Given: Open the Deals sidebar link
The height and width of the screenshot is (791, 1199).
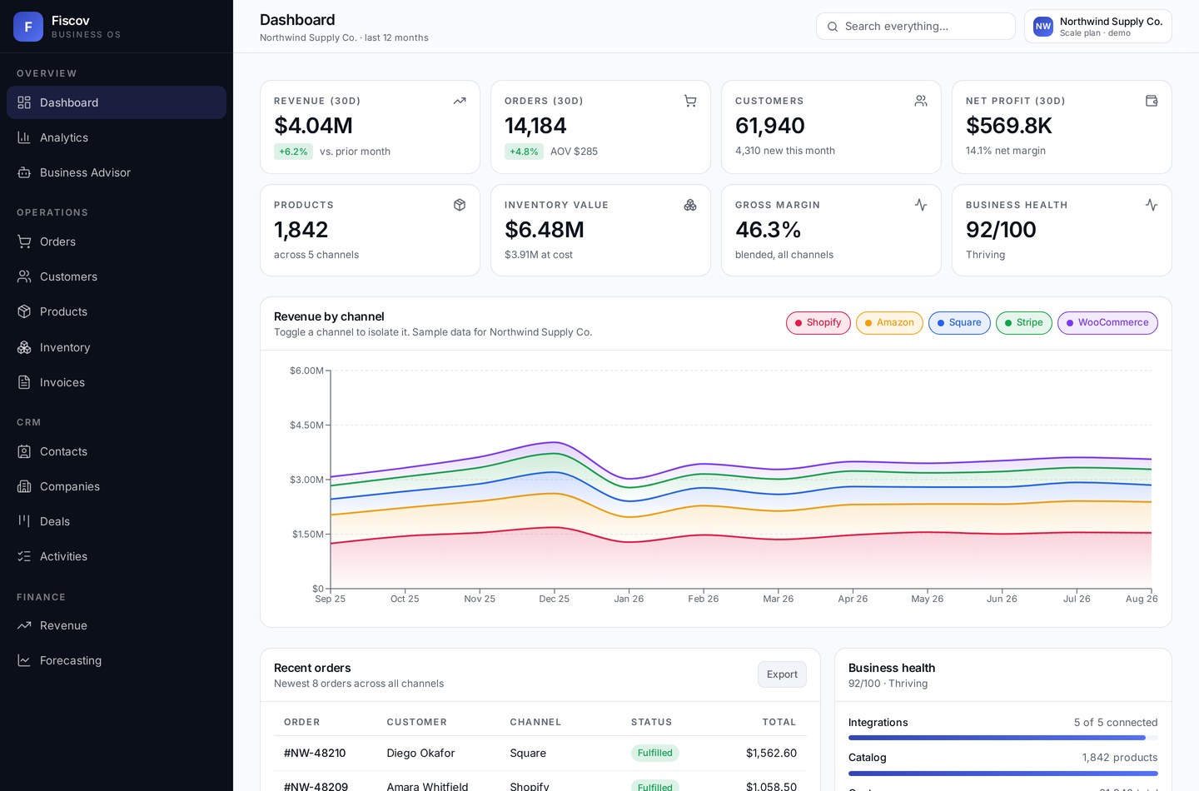Looking at the screenshot, I should pyautogui.click(x=117, y=521).
